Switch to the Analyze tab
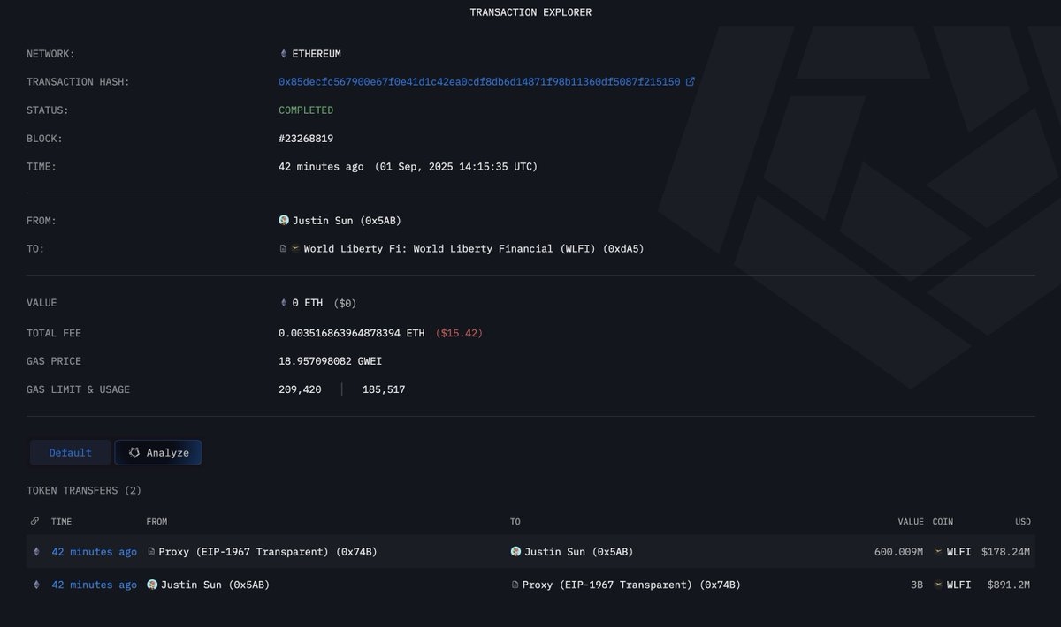This screenshot has height=627, width=1061. pyautogui.click(x=158, y=453)
